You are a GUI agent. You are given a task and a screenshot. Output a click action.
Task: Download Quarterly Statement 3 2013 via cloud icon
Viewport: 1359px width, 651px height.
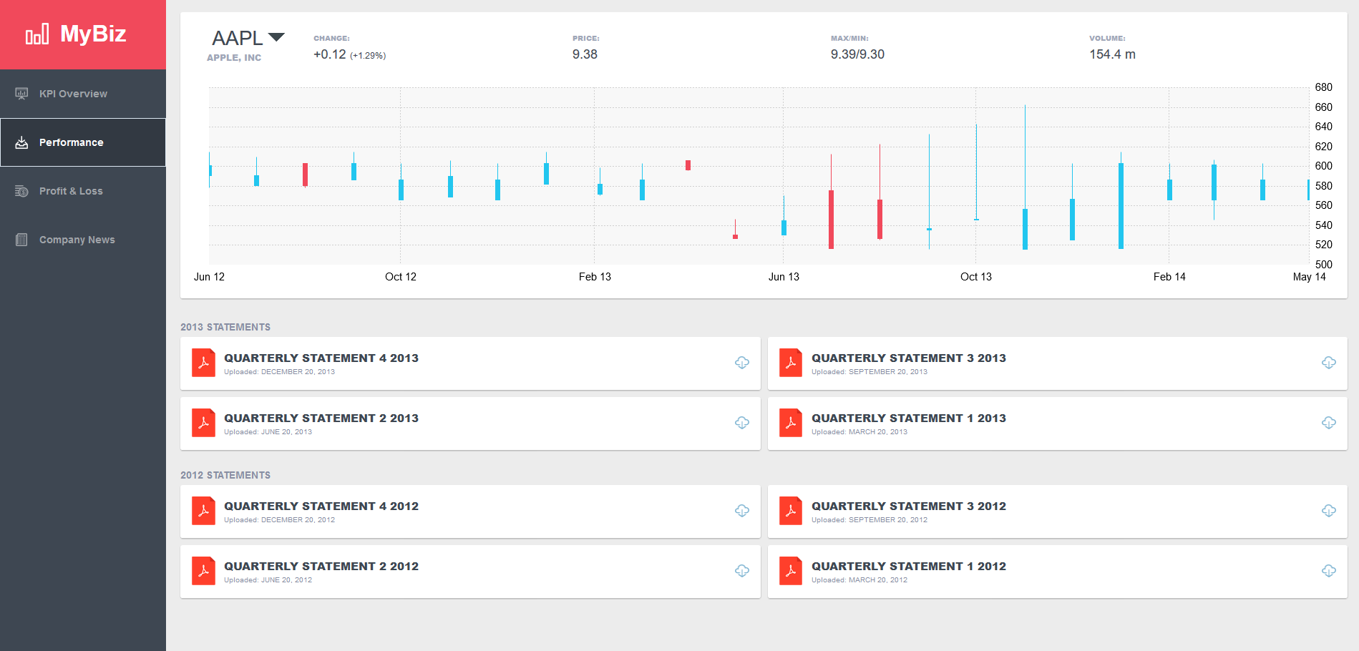(x=1329, y=363)
